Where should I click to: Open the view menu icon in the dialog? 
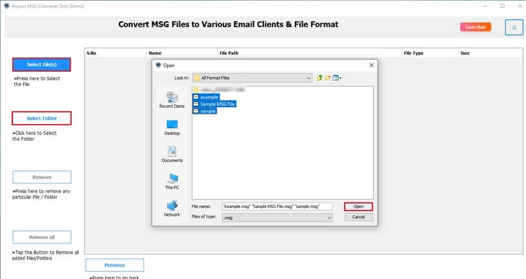pyautogui.click(x=337, y=78)
